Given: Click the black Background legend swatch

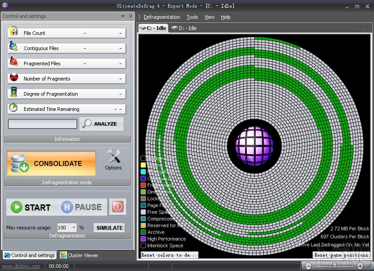Looking at the screenshot, I should pos(143,158).
